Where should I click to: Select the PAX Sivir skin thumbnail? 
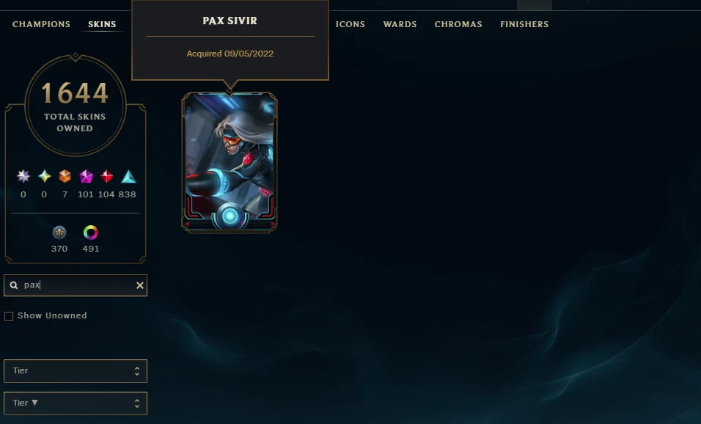pos(230,163)
